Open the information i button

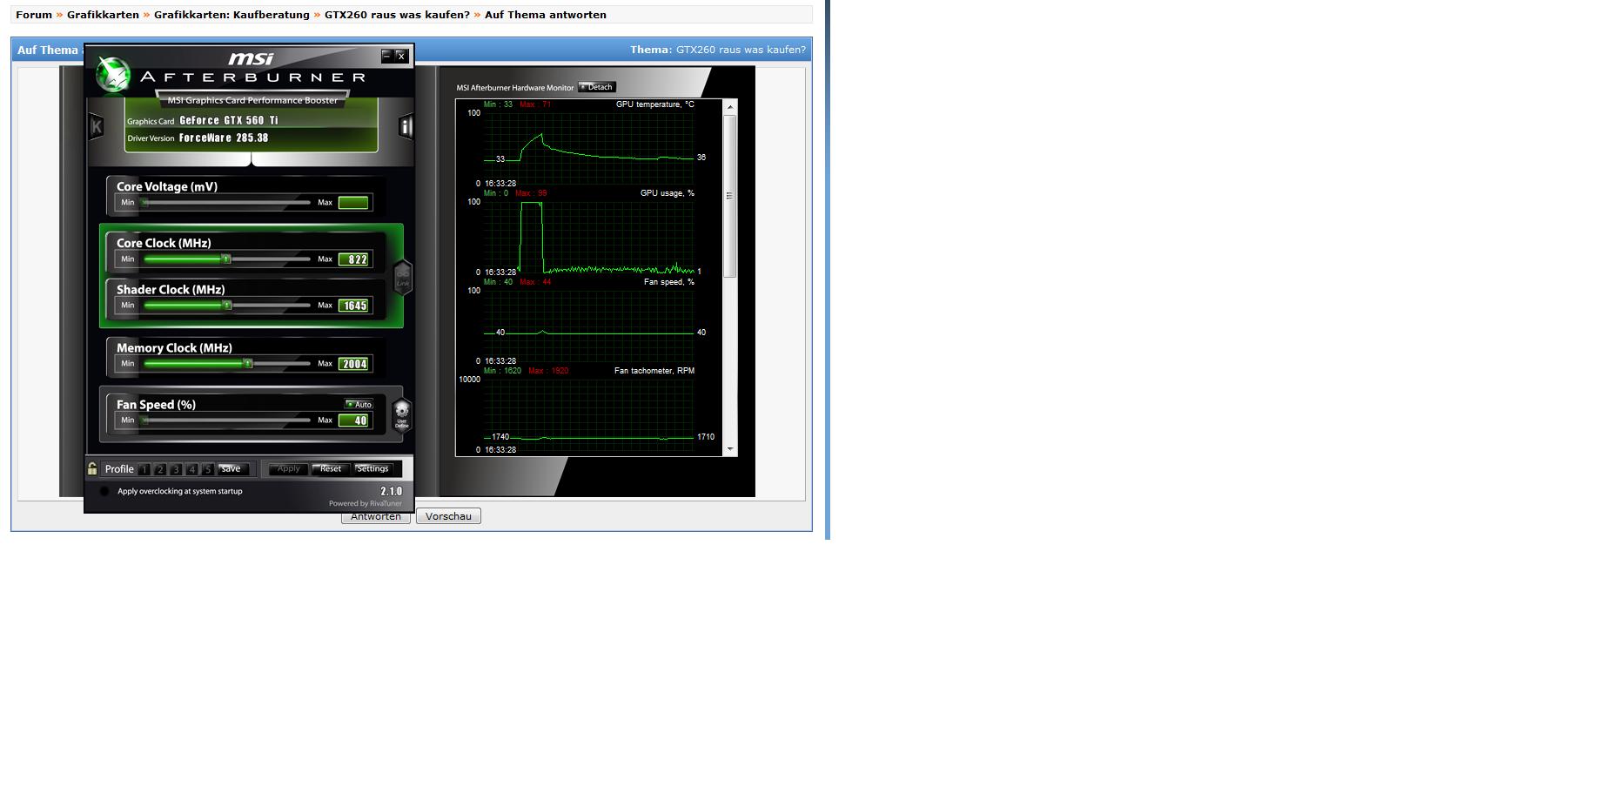[406, 126]
